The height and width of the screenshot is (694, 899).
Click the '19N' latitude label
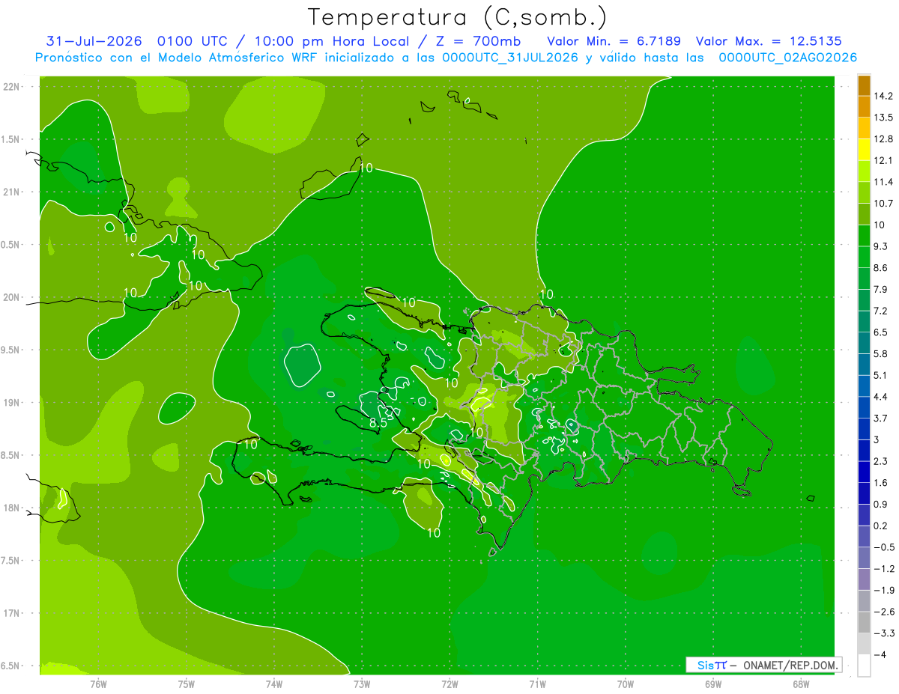click(11, 402)
